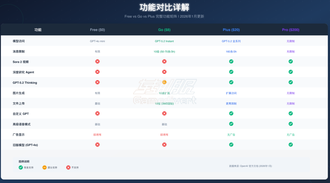Image resolution: width=330 pixels, height=183 pixels.
Task: Select the 功能 column header
Action: 38,30
